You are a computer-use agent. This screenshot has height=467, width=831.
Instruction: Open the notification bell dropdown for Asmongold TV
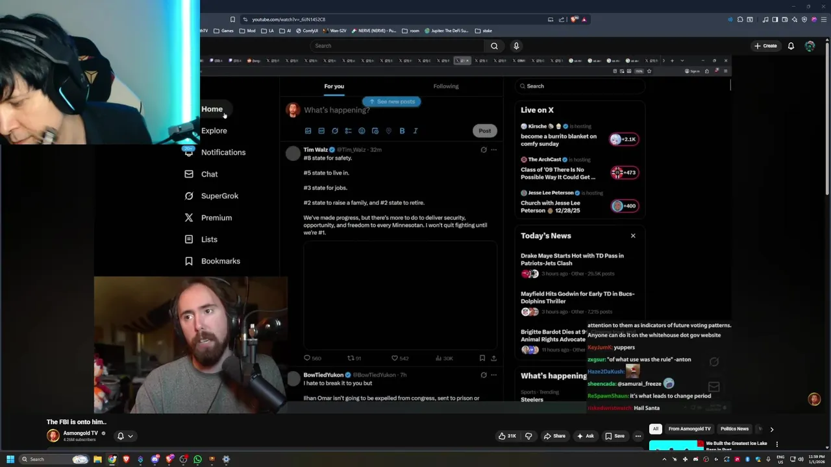point(124,436)
